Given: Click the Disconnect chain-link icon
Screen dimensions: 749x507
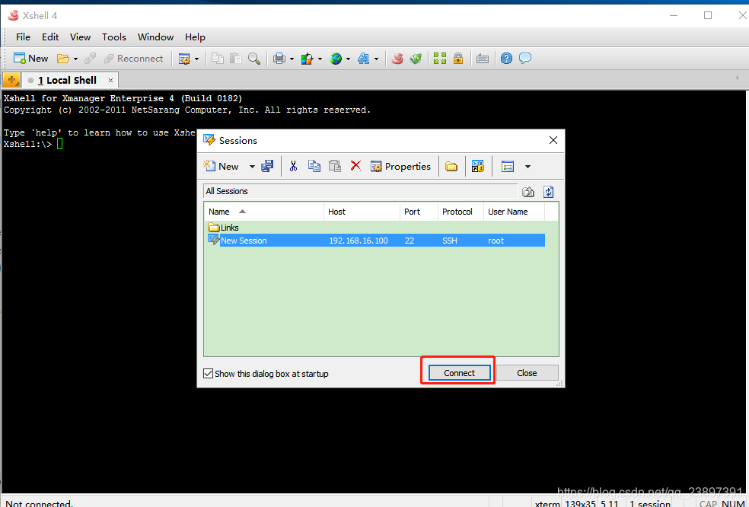Looking at the screenshot, I should pyautogui.click(x=90, y=59).
